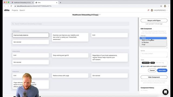Click the Cancel button
The image size is (173, 97).
(x=152, y=70)
